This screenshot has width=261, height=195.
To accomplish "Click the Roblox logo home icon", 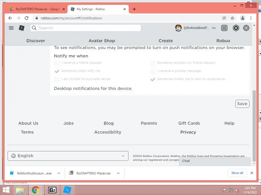I will (22, 28).
